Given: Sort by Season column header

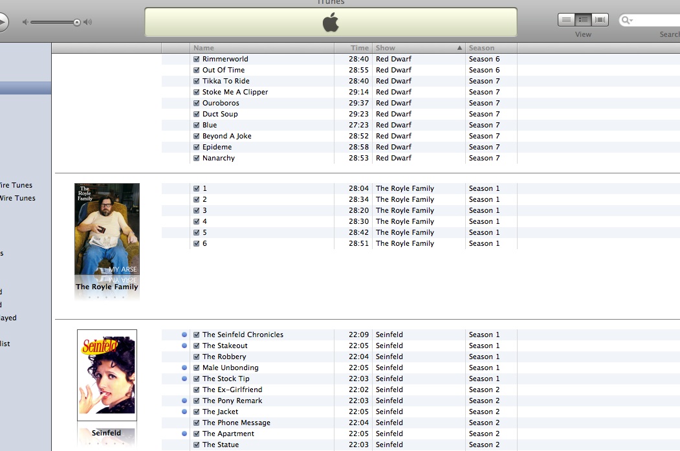Looking at the screenshot, I should [491, 48].
